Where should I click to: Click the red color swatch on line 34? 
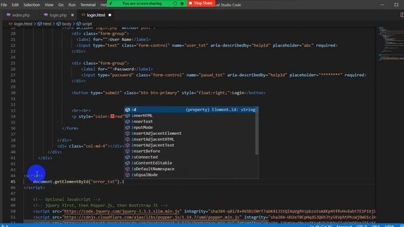[x=112, y=116]
